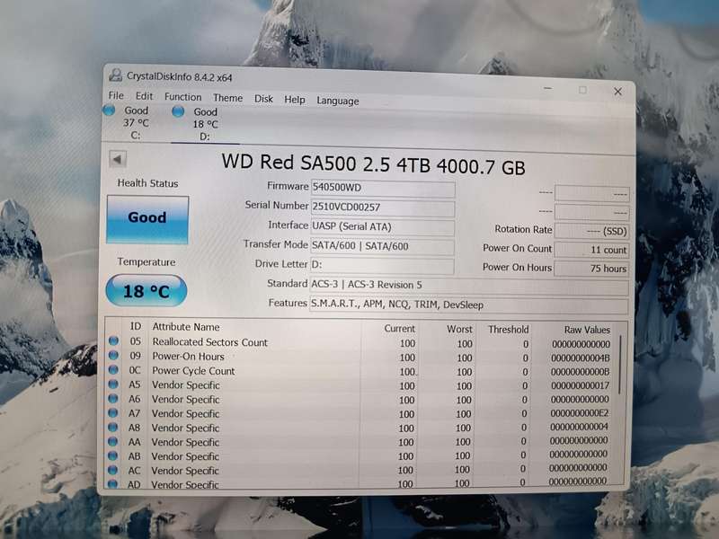
Task: Click the Threshold column header
Action: (x=508, y=330)
